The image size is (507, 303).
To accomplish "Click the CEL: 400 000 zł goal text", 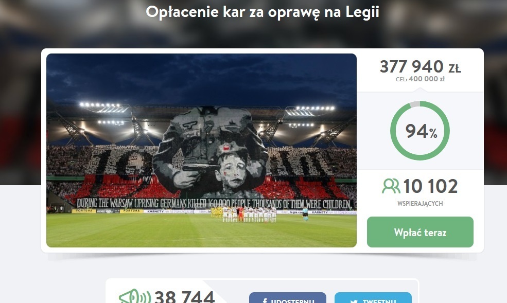I will pos(420,79).
